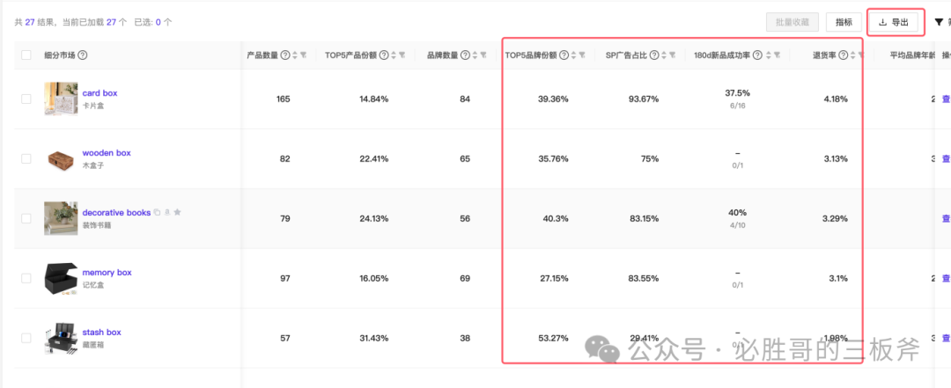The width and height of the screenshot is (951, 388).
Task: Click the 导出 export button
Action: [895, 22]
